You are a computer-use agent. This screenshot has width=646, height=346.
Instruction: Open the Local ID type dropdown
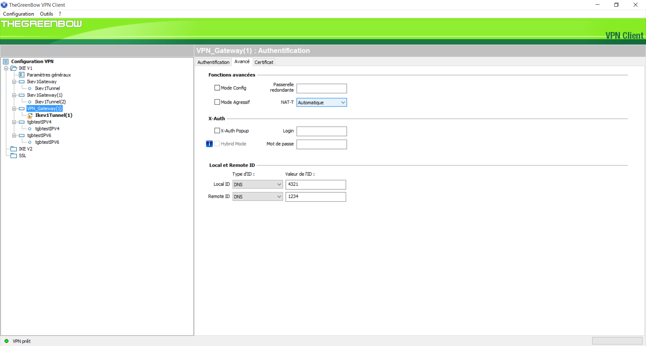pos(257,184)
